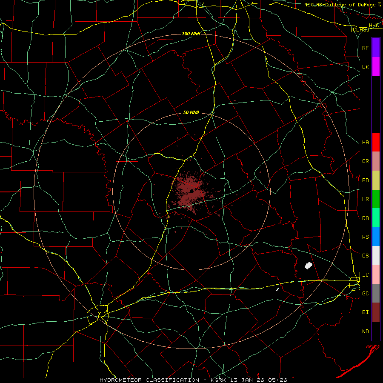The height and width of the screenshot is (383, 383).
Task: Click the "HA" legend label
Action: [365, 143]
